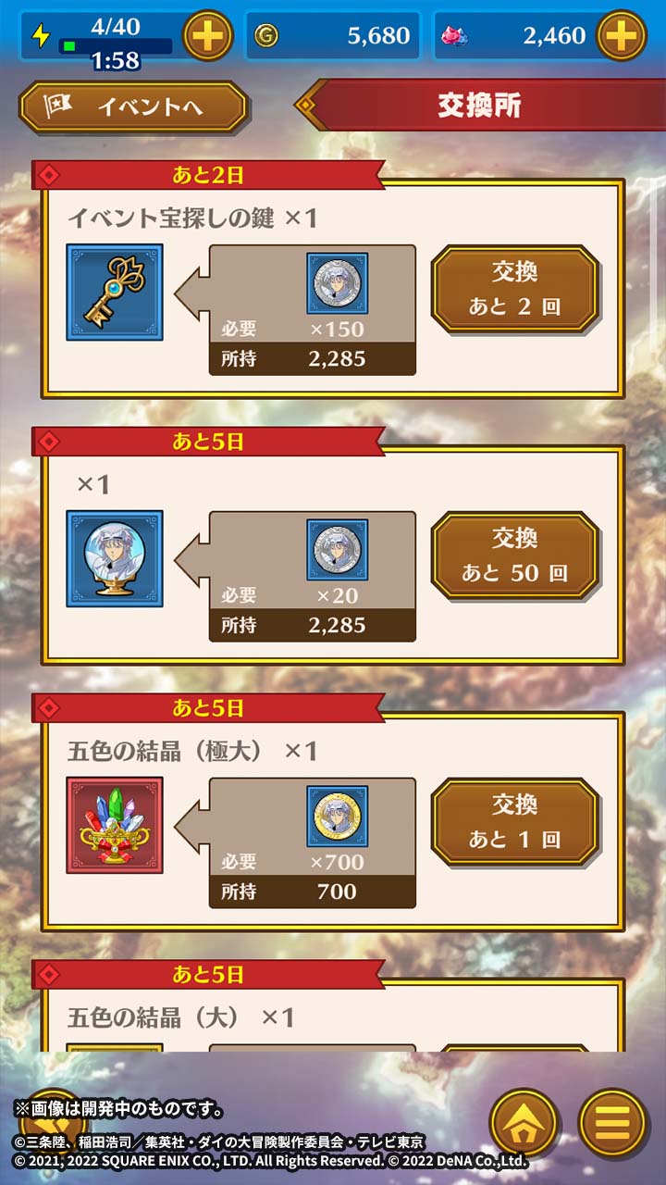Tap the pink gem currency icon
Viewport: 666px width, 1185px height.
[454, 36]
